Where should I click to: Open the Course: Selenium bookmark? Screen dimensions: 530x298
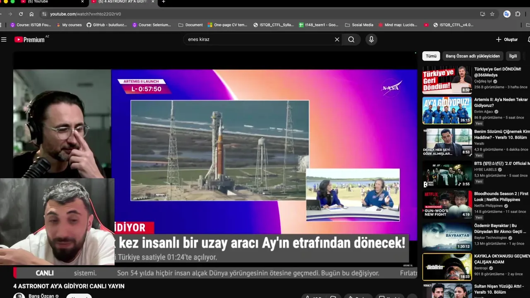[x=152, y=25]
